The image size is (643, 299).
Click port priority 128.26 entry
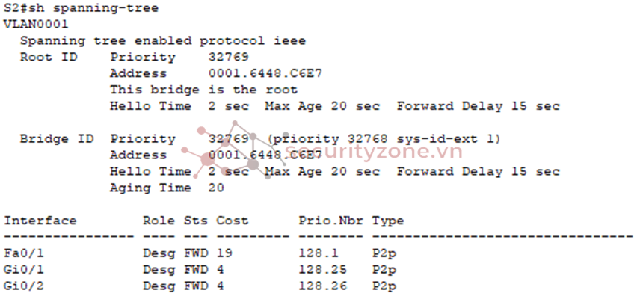[322, 286]
